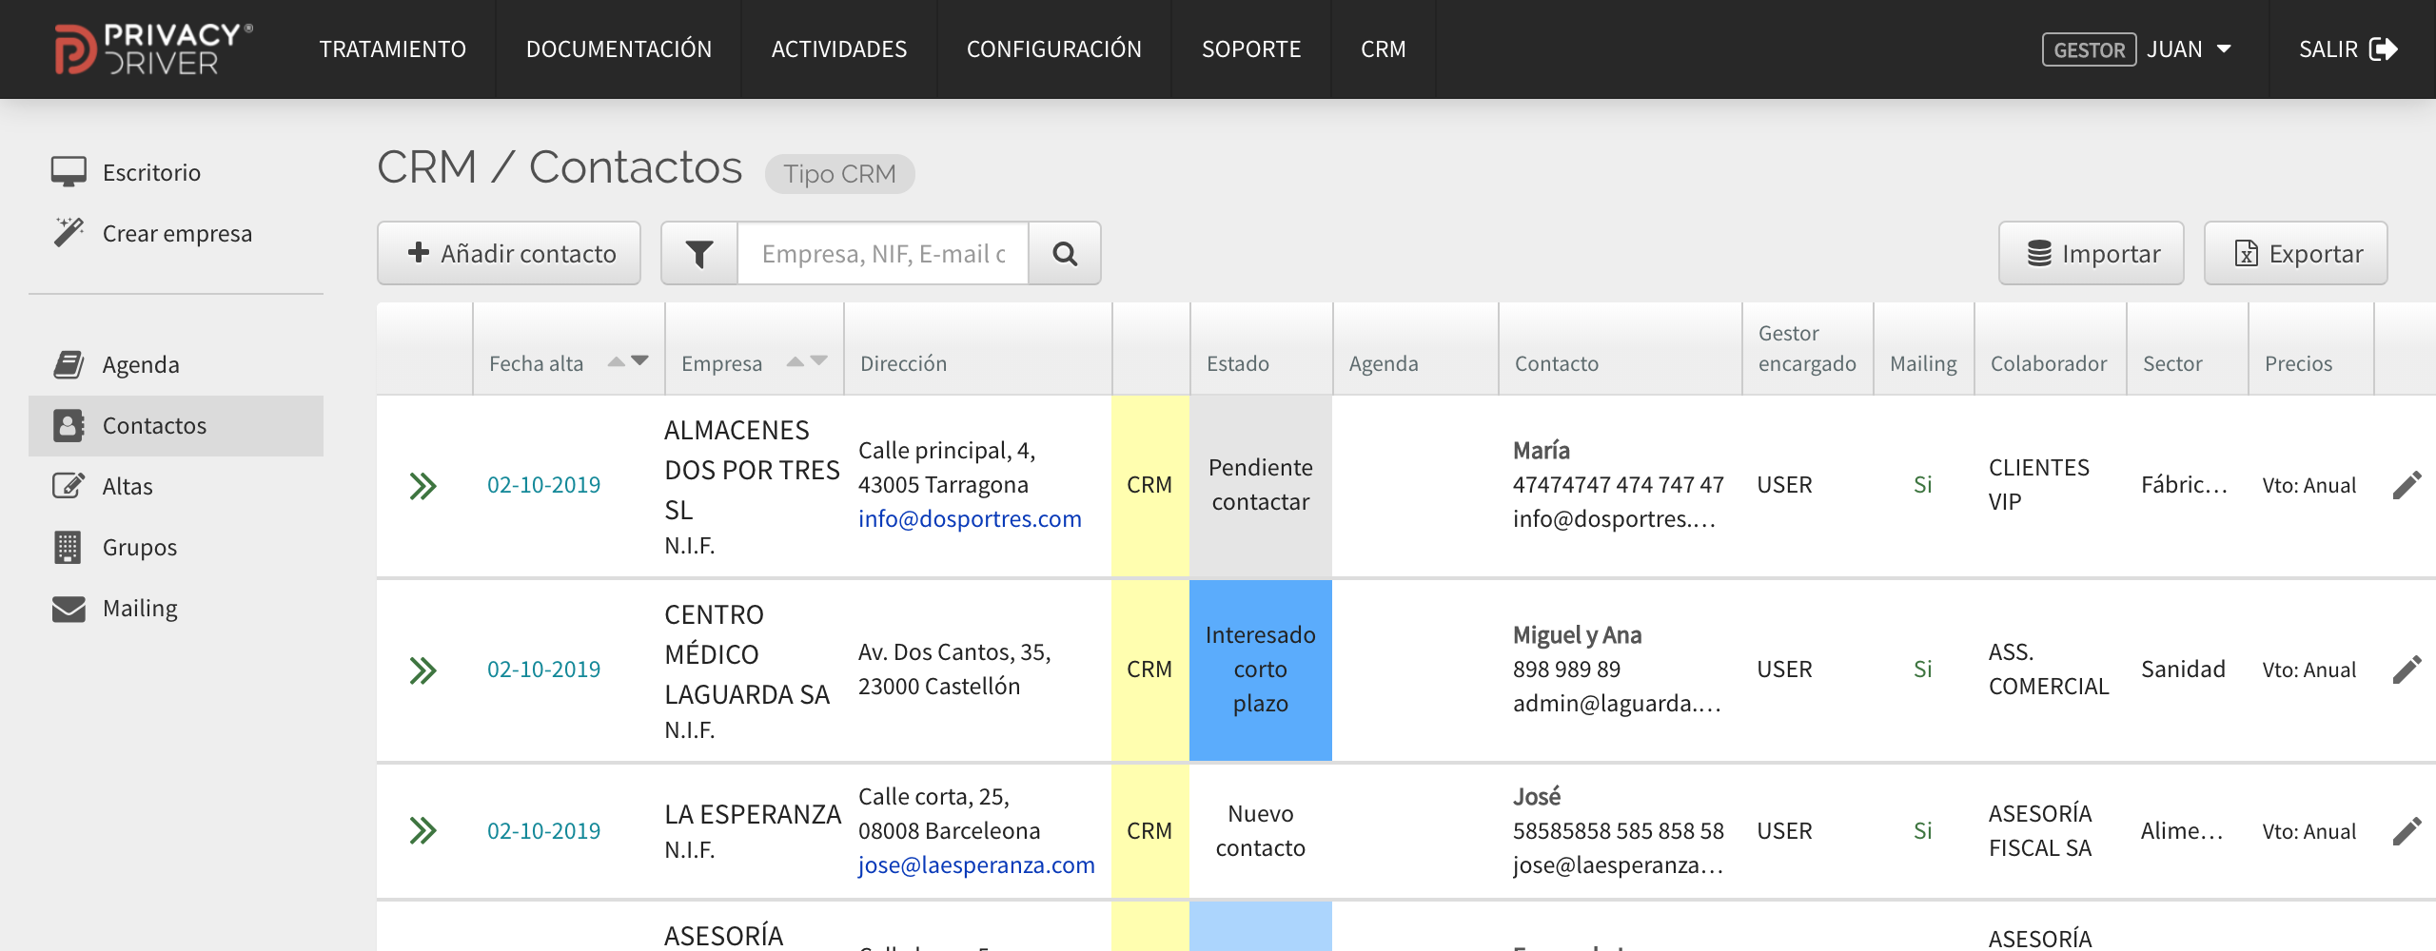Focus the Empresa, NIF, E-mail search field
Image resolution: width=2436 pixels, height=951 pixels.
click(883, 254)
